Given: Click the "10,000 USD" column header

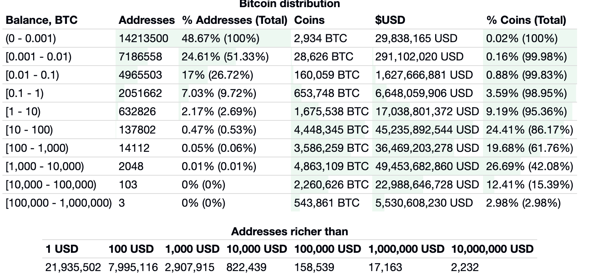Looking at the screenshot, I should click(256, 249).
